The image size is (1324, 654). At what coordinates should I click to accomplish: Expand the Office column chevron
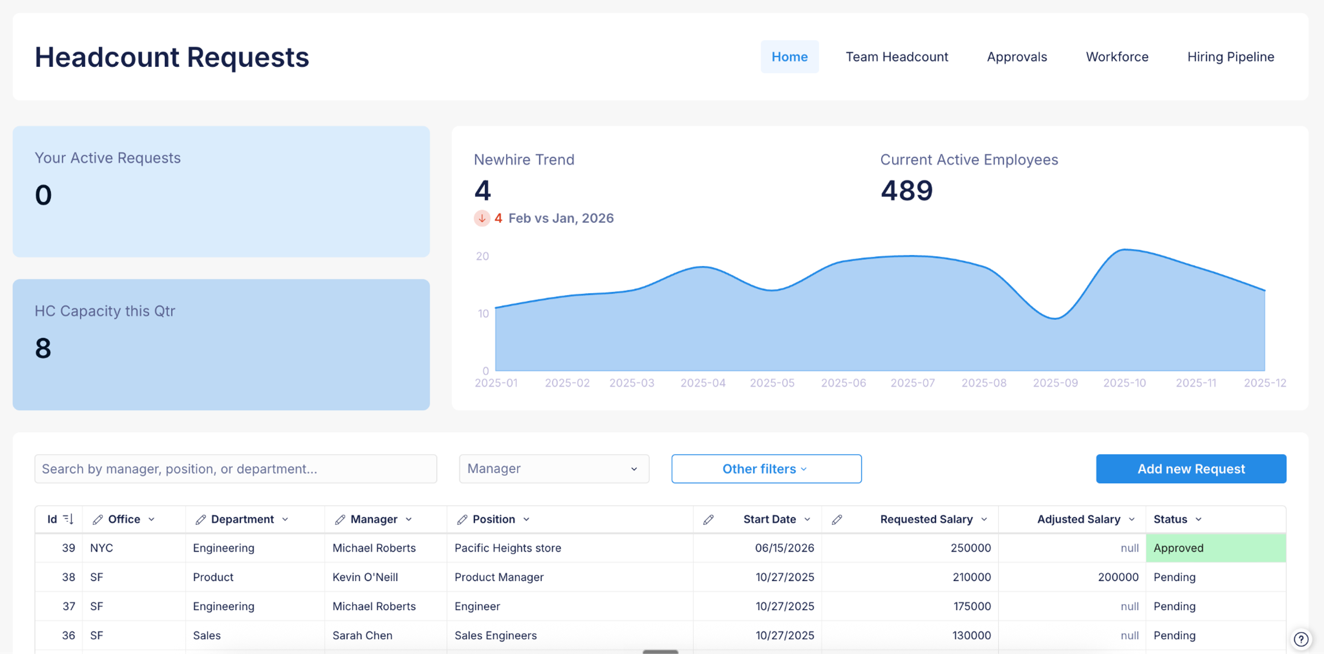152,519
